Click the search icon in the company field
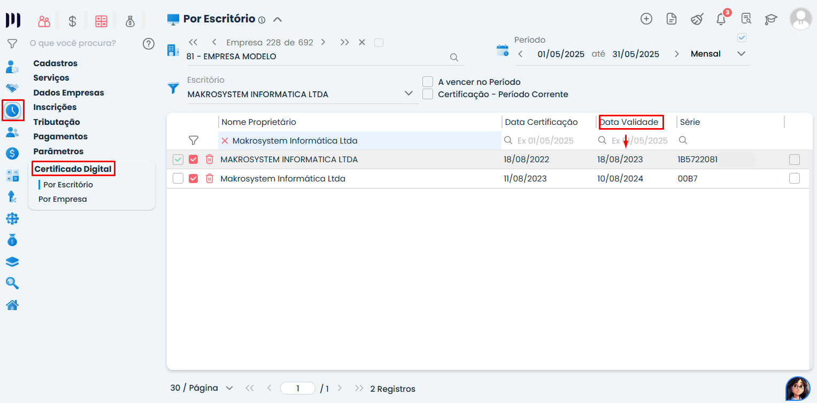Image resolution: width=817 pixels, height=403 pixels. point(454,57)
